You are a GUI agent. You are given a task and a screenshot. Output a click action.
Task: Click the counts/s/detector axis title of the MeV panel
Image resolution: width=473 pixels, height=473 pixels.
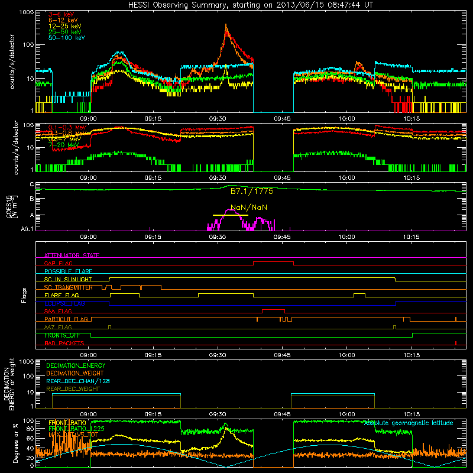pyautogui.click(x=16, y=148)
